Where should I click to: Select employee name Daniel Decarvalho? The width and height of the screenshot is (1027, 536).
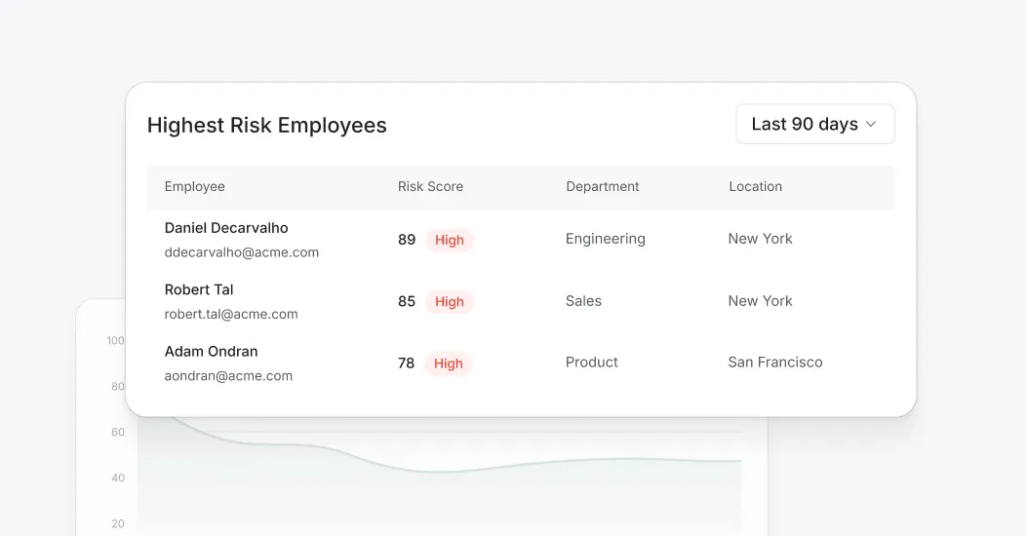pyautogui.click(x=226, y=228)
